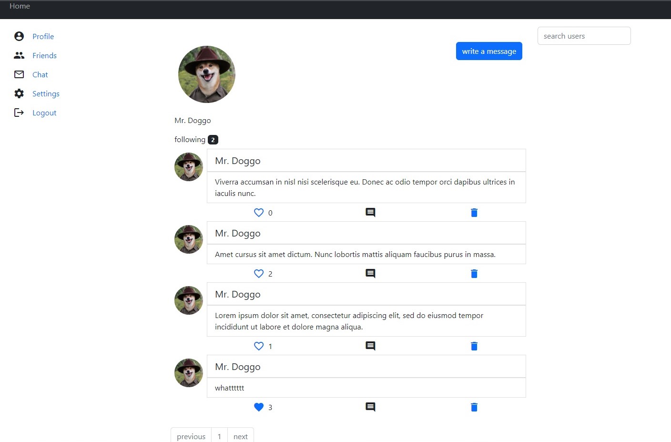Select Home in the top navigation bar

click(x=20, y=6)
